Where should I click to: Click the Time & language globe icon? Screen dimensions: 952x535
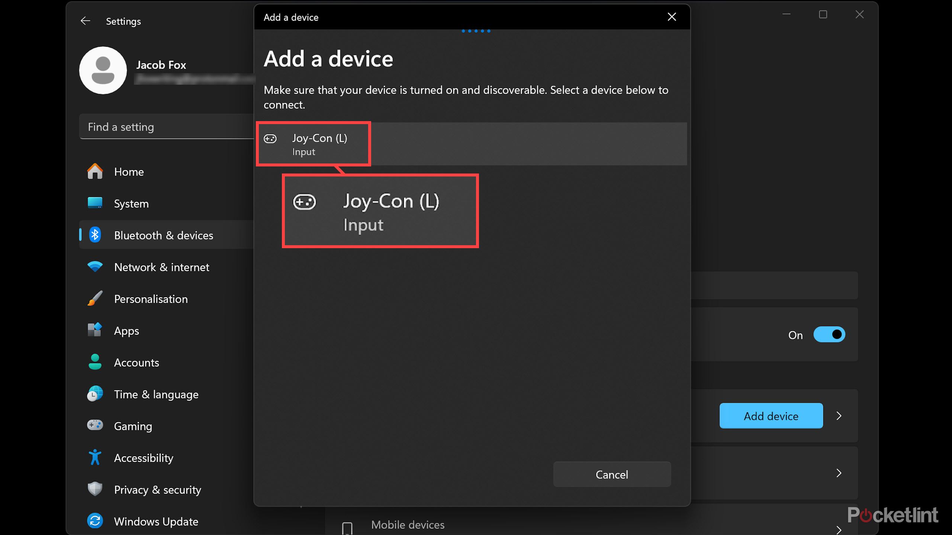(95, 394)
